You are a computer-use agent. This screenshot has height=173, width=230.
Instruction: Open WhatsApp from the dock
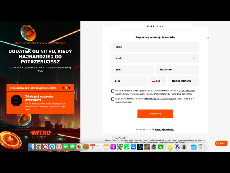[126, 147]
